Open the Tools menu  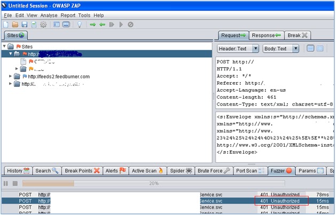(84, 15)
